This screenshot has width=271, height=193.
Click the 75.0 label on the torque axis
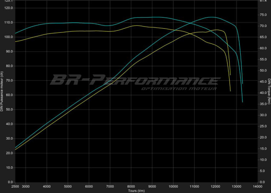click(264, 15)
